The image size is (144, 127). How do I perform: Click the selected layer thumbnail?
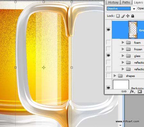(x=133, y=30)
